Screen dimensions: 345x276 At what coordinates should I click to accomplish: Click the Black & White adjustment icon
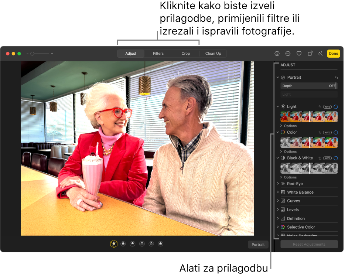283,158
